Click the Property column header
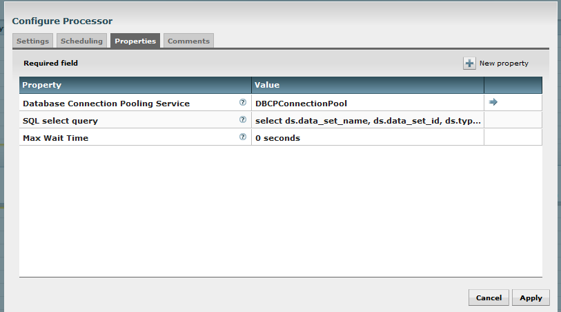 [x=135, y=85]
